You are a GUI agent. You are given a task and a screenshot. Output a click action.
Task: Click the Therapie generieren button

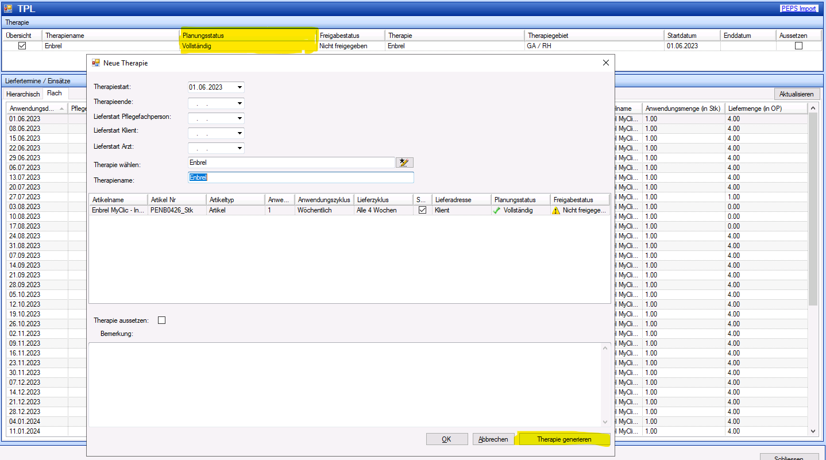click(563, 439)
